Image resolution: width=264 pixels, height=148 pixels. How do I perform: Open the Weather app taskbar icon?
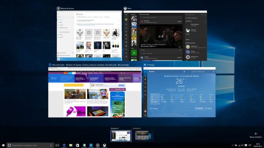coord(91,145)
